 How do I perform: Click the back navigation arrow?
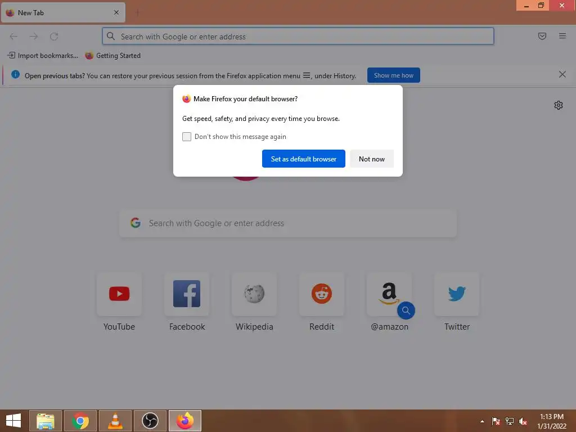point(13,37)
